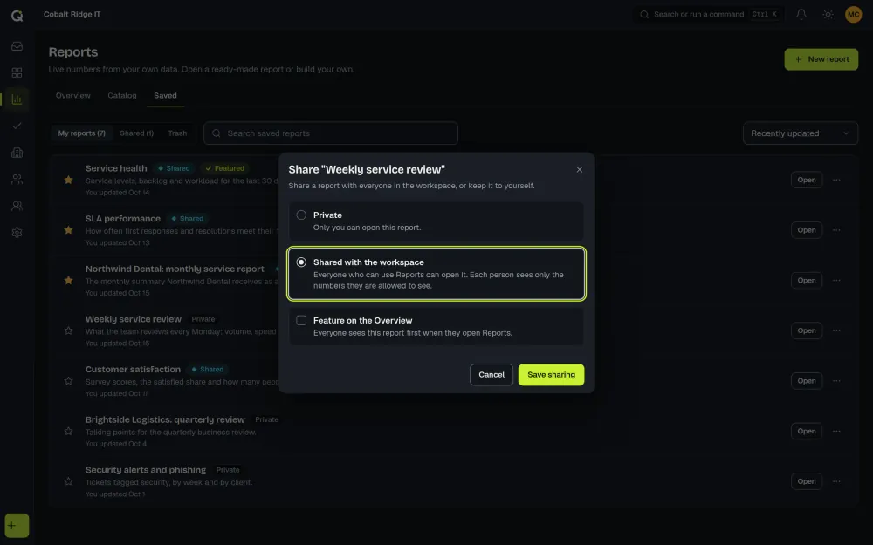Open the Service health report
Screen dimensions: 873x545
tap(806, 180)
